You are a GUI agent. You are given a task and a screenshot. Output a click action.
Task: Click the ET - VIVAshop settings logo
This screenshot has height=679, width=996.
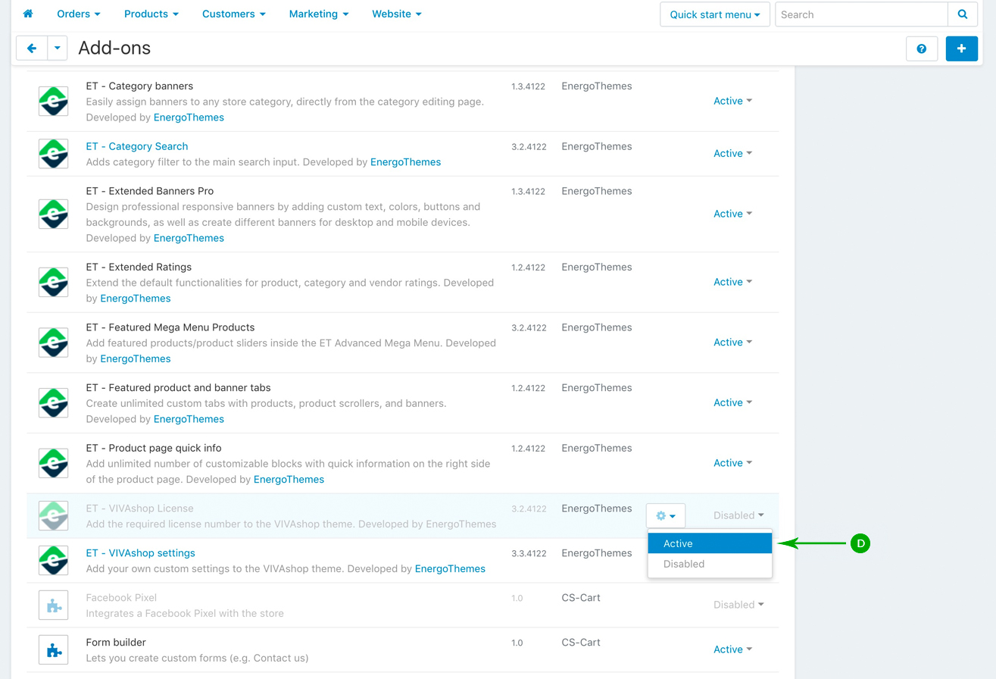(x=54, y=560)
